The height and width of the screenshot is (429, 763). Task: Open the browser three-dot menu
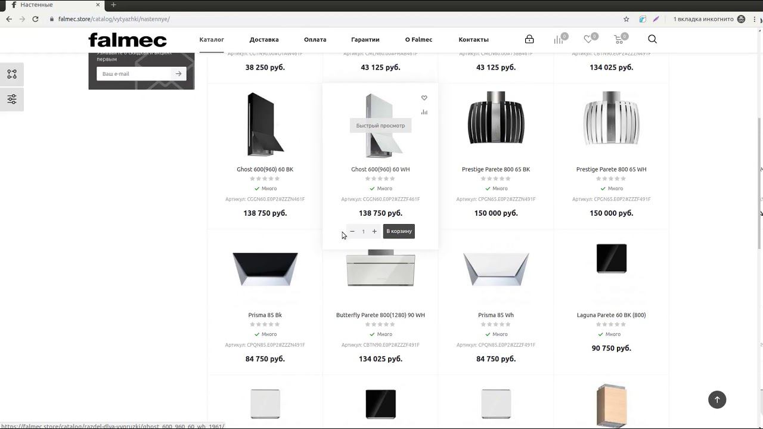point(755,19)
